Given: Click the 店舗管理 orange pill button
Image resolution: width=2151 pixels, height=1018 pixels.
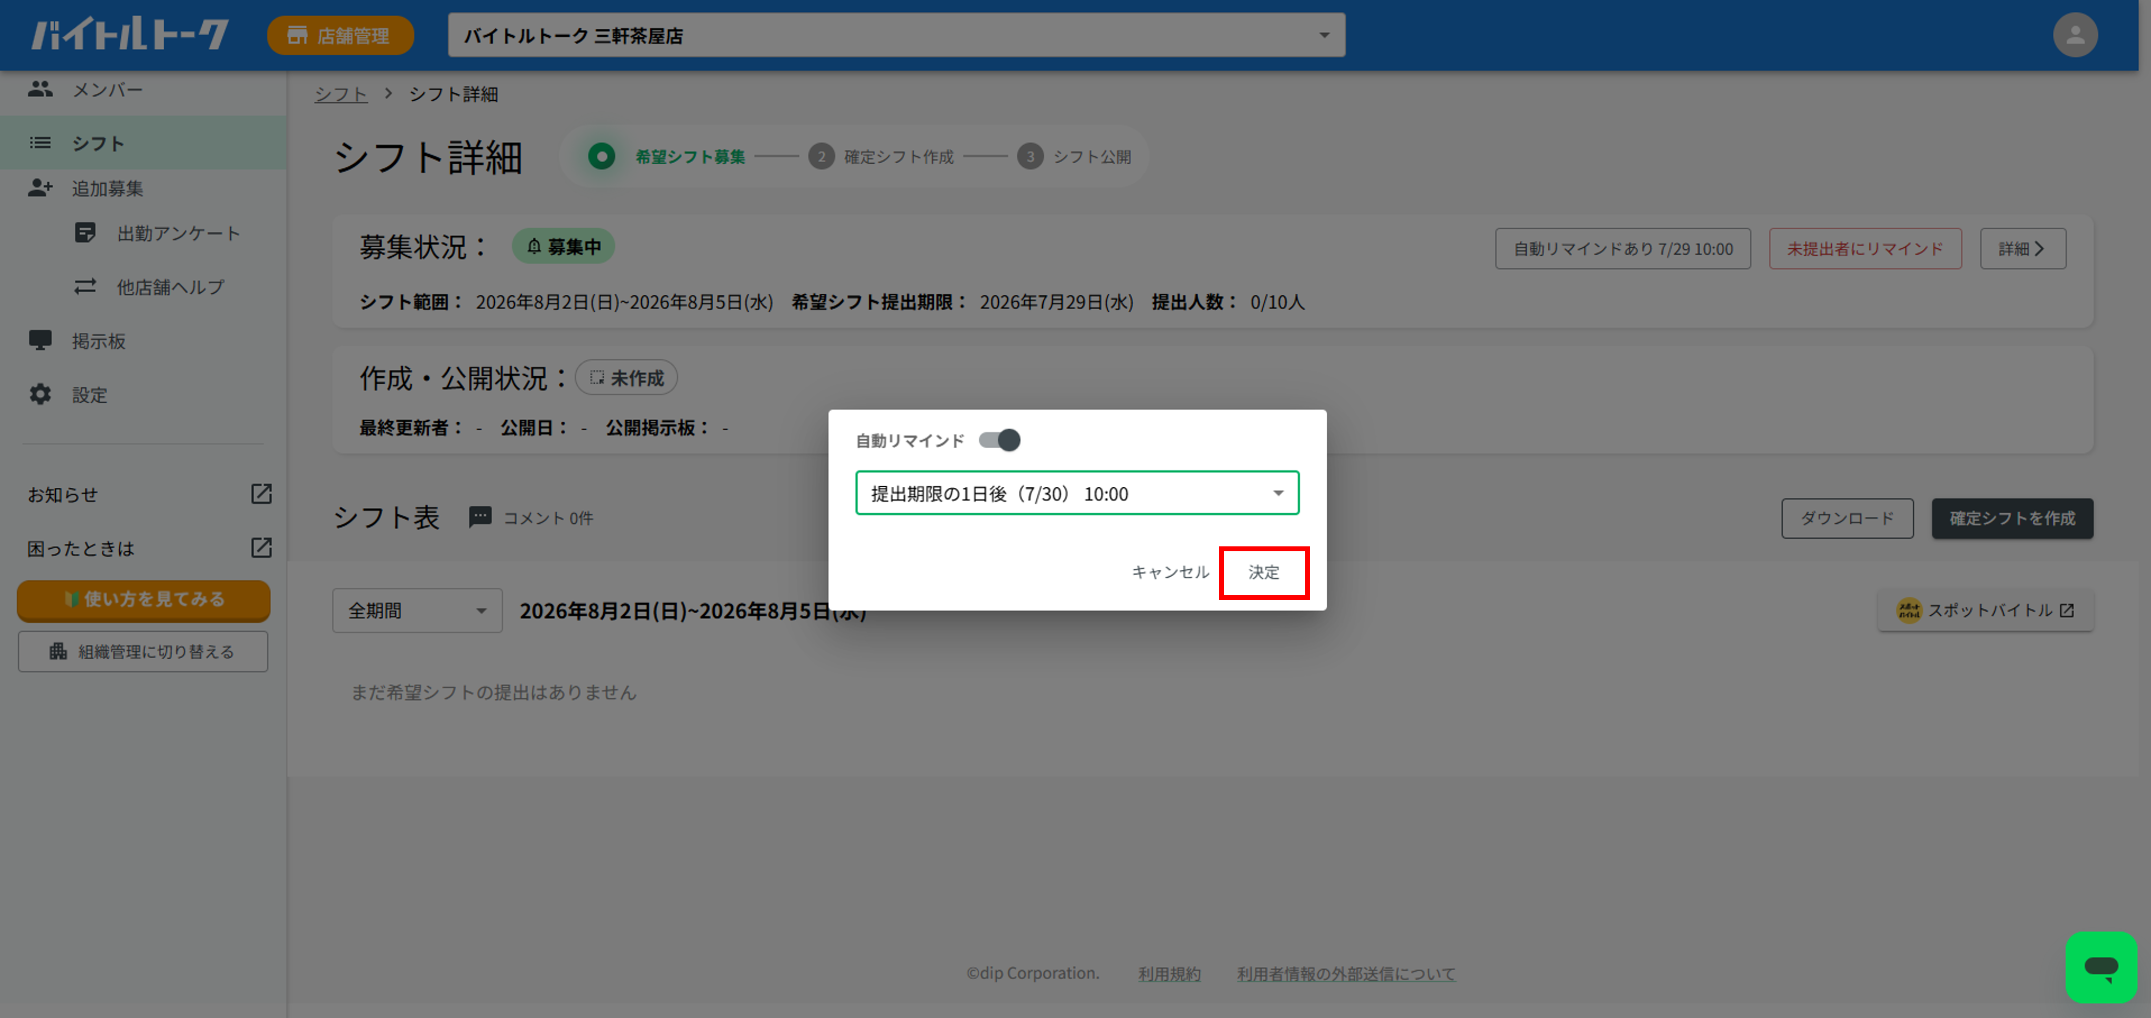Looking at the screenshot, I should point(340,35).
